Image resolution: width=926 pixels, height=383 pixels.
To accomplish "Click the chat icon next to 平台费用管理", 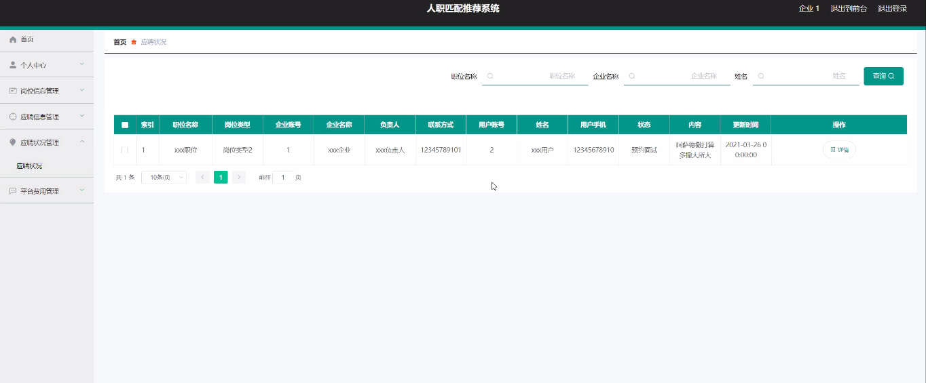I will [x=13, y=191].
